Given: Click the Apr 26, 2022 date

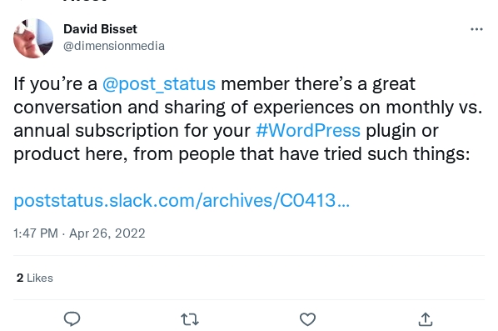Looking at the screenshot, I should click(107, 233).
